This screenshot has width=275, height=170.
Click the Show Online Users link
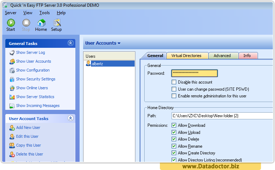point(32,88)
